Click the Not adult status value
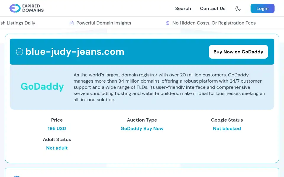 [57, 148]
